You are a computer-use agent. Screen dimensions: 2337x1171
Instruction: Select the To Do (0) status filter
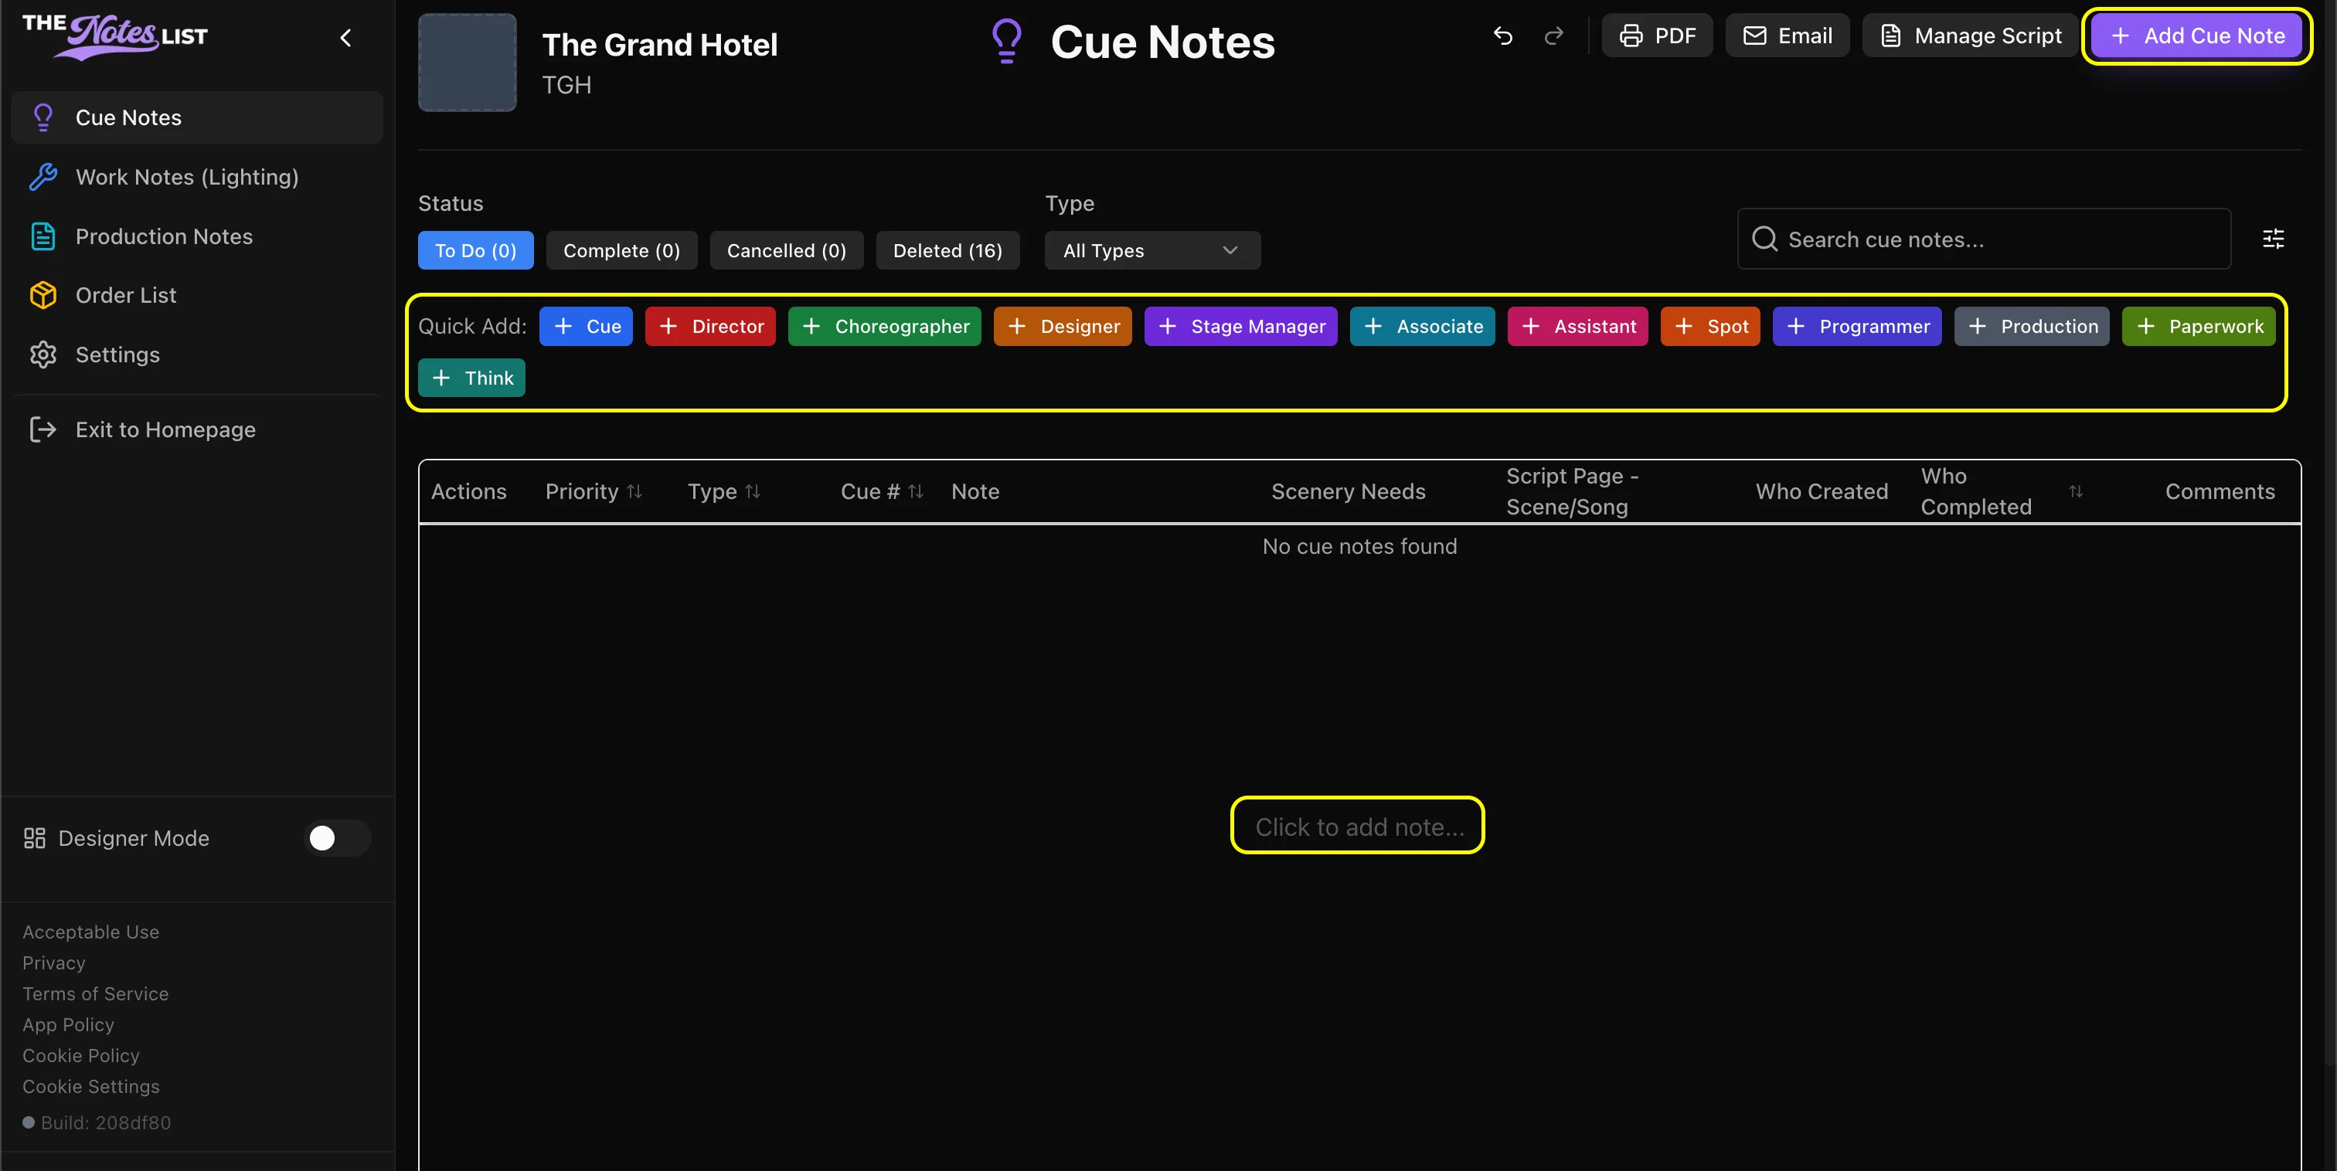click(x=475, y=250)
